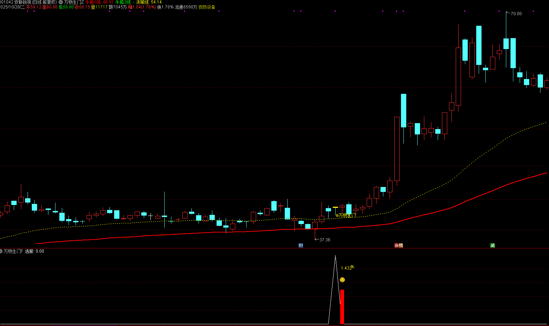Click the volume value 量11717
The image size is (549, 326).
99,7
